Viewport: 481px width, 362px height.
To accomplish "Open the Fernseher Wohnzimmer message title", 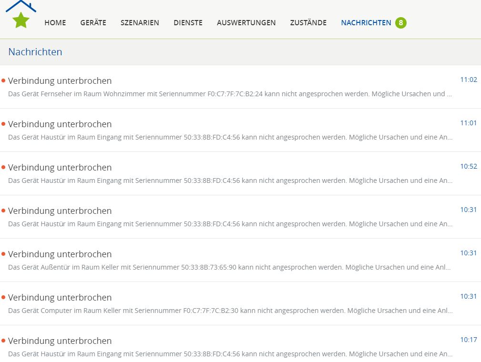I will pyautogui.click(x=60, y=80).
